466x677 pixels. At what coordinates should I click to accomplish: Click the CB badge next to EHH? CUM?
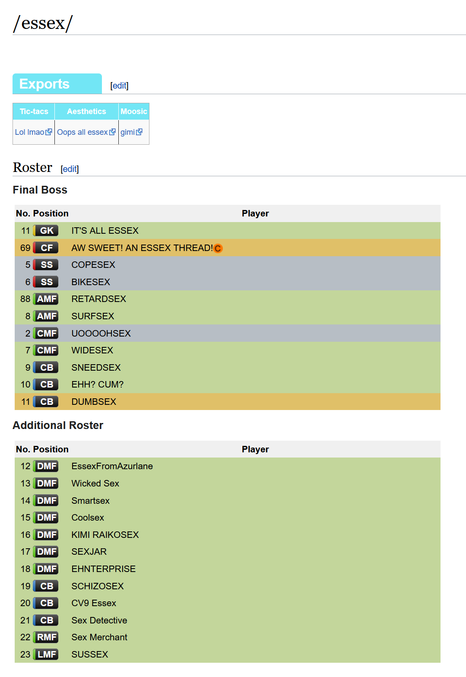[x=45, y=385]
